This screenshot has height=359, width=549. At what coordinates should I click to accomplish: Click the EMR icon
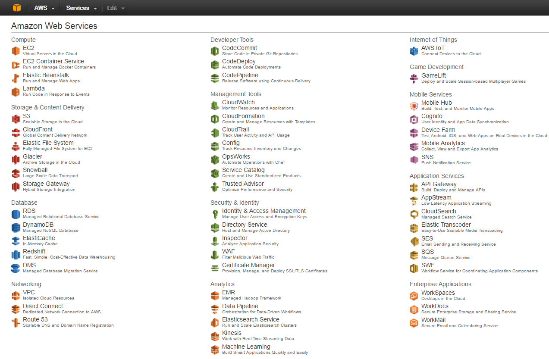coord(215,295)
